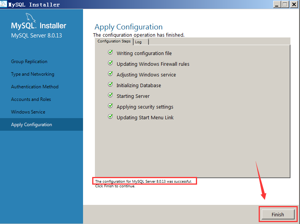Click the 'Initializing Database' step text

point(139,86)
